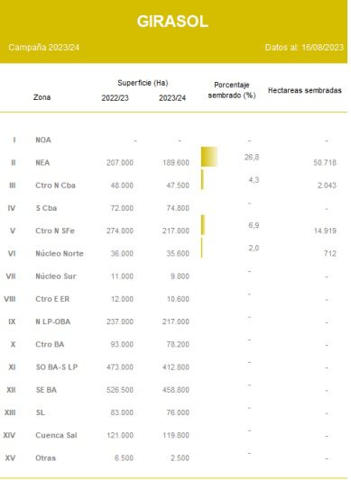Select the Campaña 2023/24 label
Screen dimensions: 351x480
point(43,48)
